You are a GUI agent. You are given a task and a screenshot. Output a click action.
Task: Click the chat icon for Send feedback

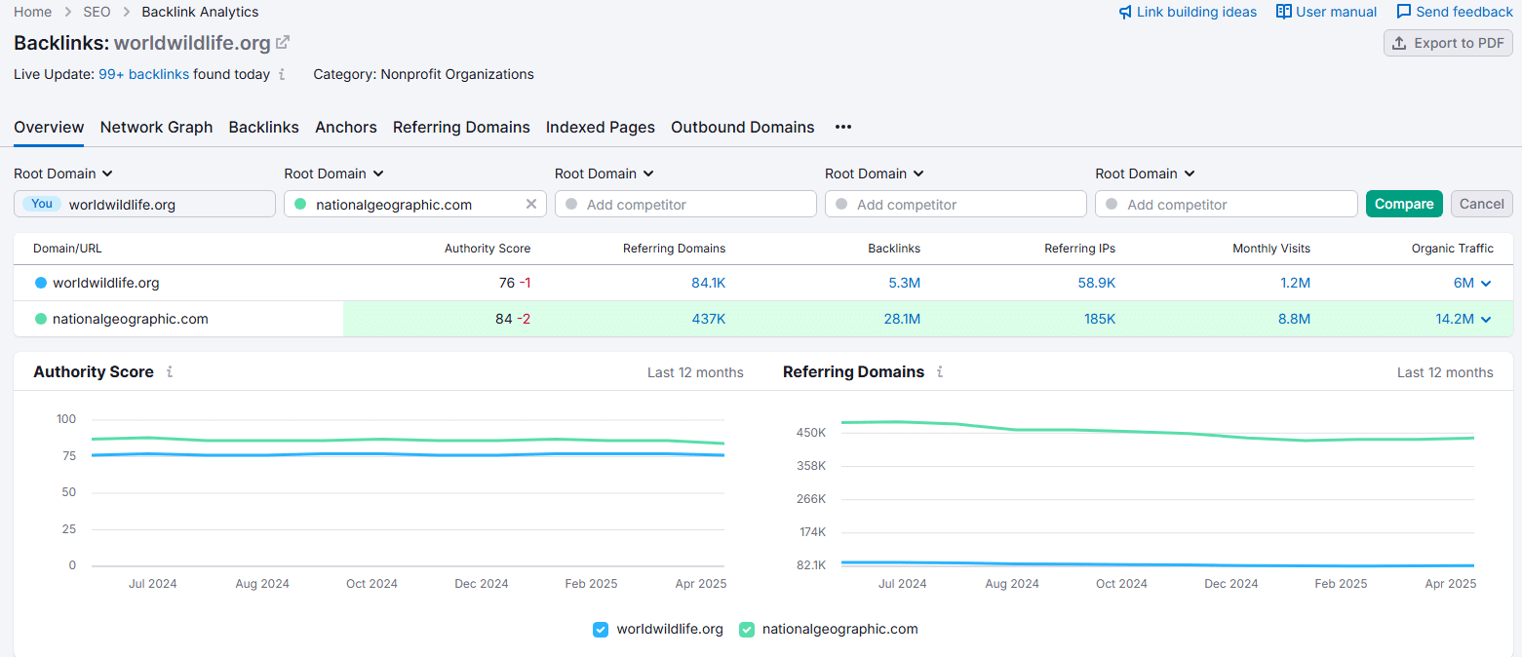[1404, 12]
